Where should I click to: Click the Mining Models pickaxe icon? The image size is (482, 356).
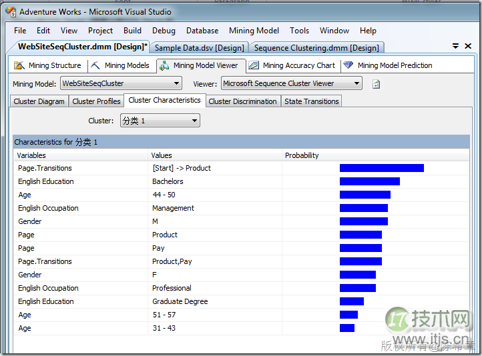pyautogui.click(x=95, y=65)
